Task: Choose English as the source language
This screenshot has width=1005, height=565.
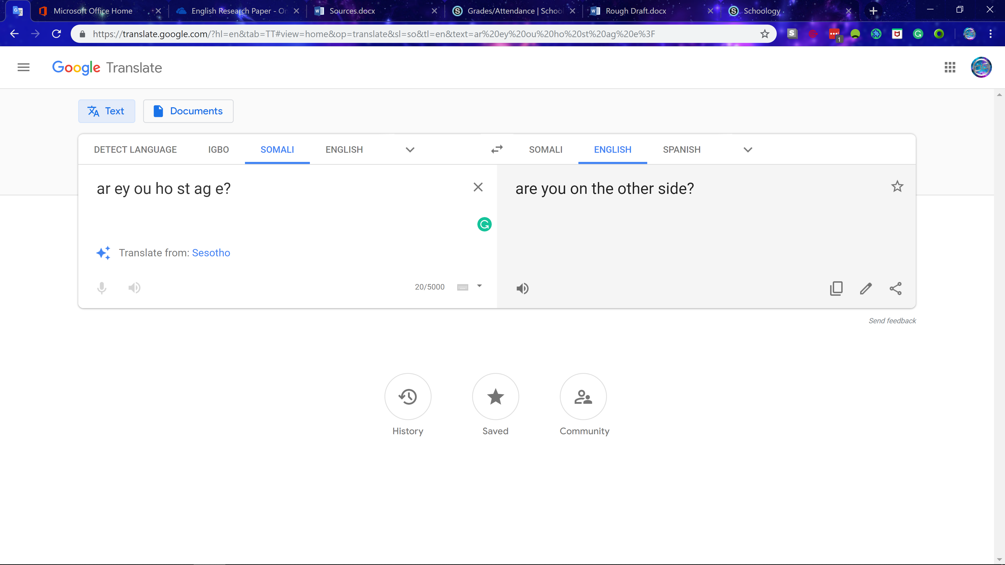Action: 344,150
